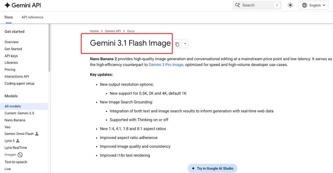Open the Gemini 3 Pro Image link
Screen dimensions: 333x173
pyautogui.click(x=166, y=65)
